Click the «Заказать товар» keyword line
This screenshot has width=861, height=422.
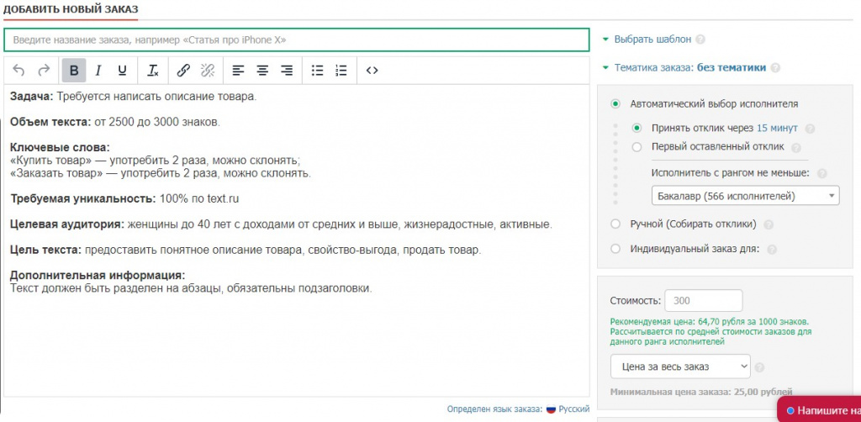[x=161, y=173]
